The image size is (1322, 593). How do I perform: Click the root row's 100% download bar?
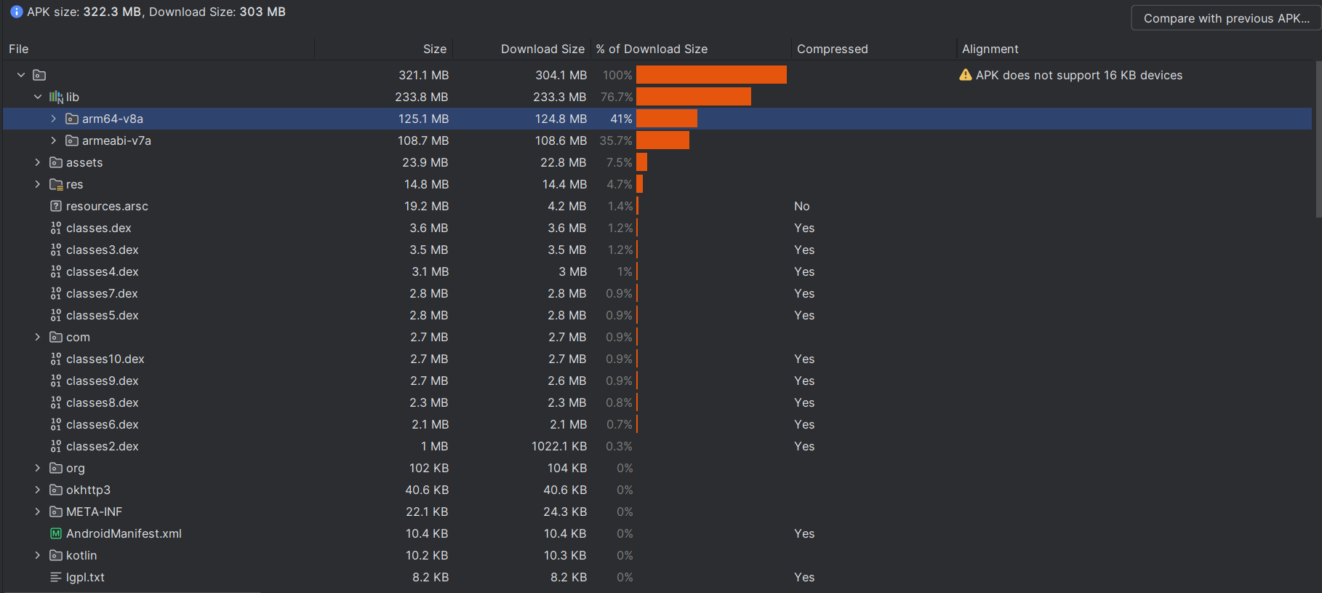(x=711, y=75)
